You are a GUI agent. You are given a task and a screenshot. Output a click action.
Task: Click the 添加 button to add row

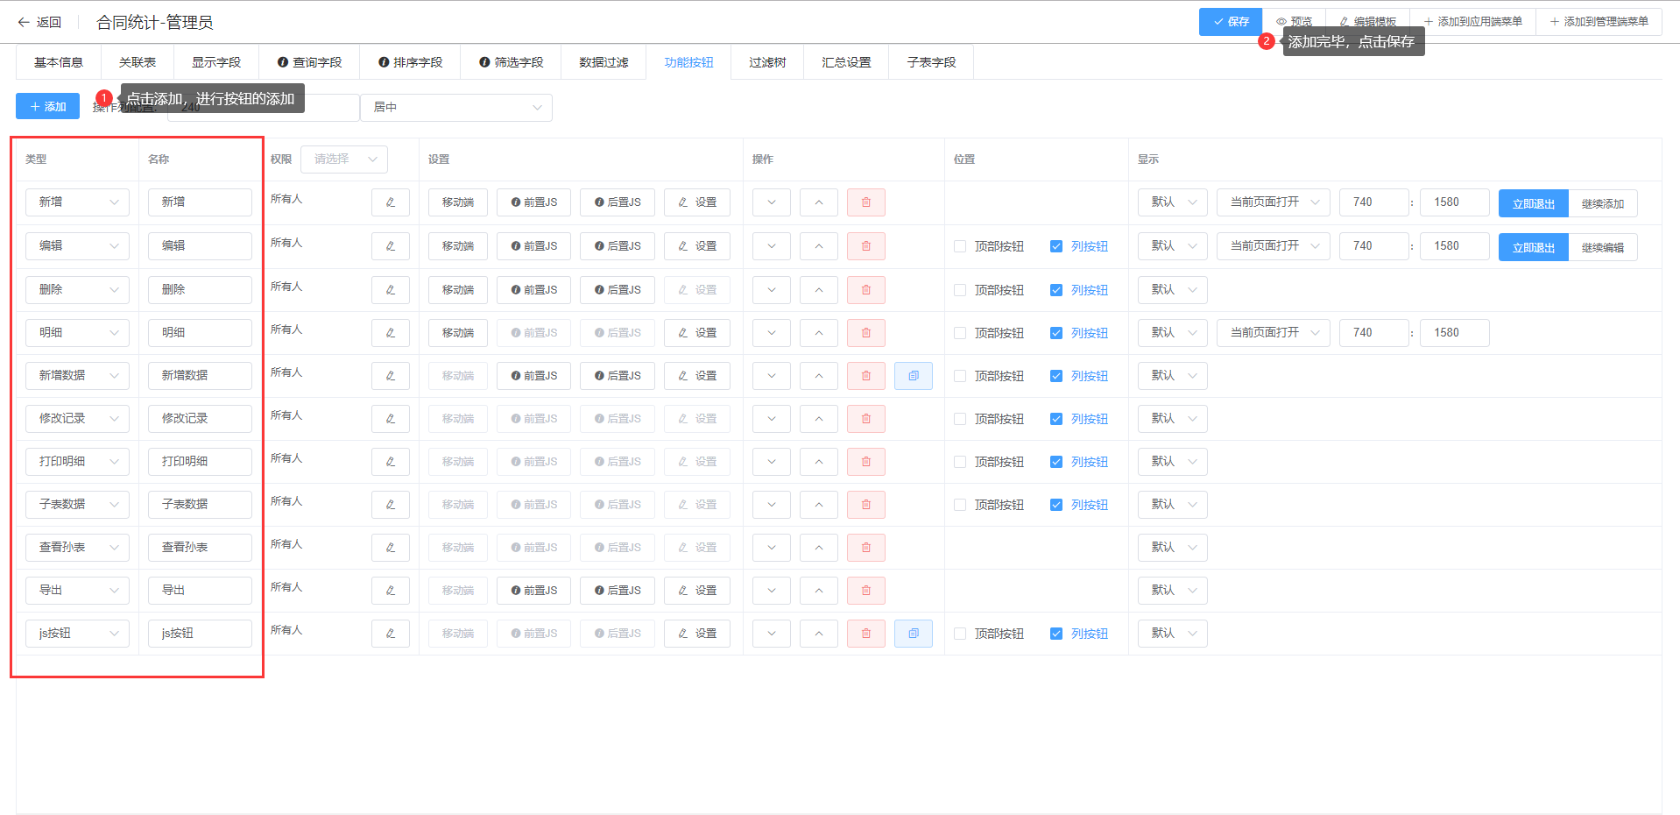[47, 106]
